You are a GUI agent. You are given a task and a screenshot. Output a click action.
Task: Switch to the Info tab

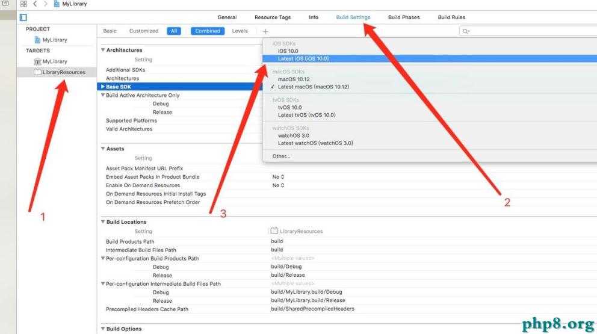314,17
